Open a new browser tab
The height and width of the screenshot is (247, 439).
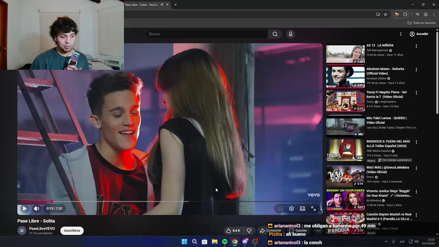[x=176, y=5]
